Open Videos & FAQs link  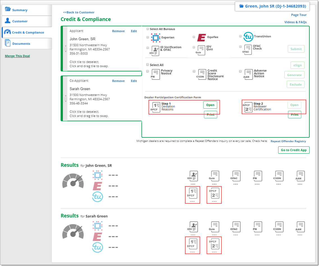coord(295,22)
